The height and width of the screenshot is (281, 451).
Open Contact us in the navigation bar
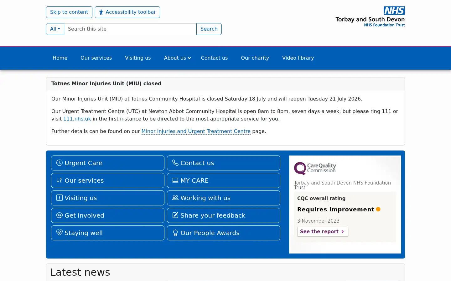214,58
